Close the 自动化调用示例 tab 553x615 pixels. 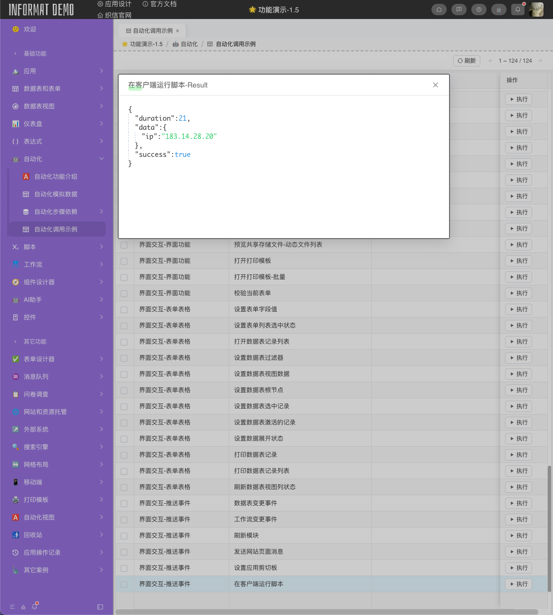[x=178, y=31]
